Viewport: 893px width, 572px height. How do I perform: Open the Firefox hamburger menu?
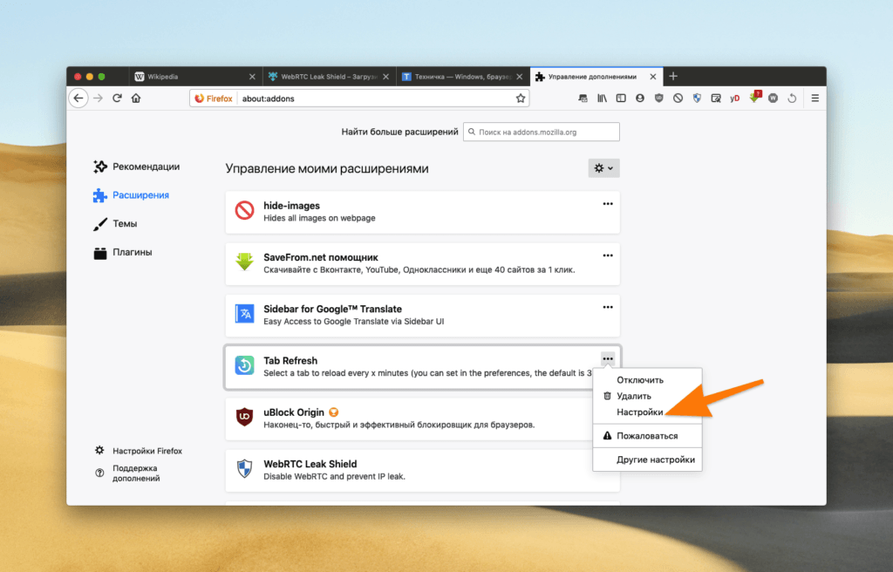(x=815, y=98)
